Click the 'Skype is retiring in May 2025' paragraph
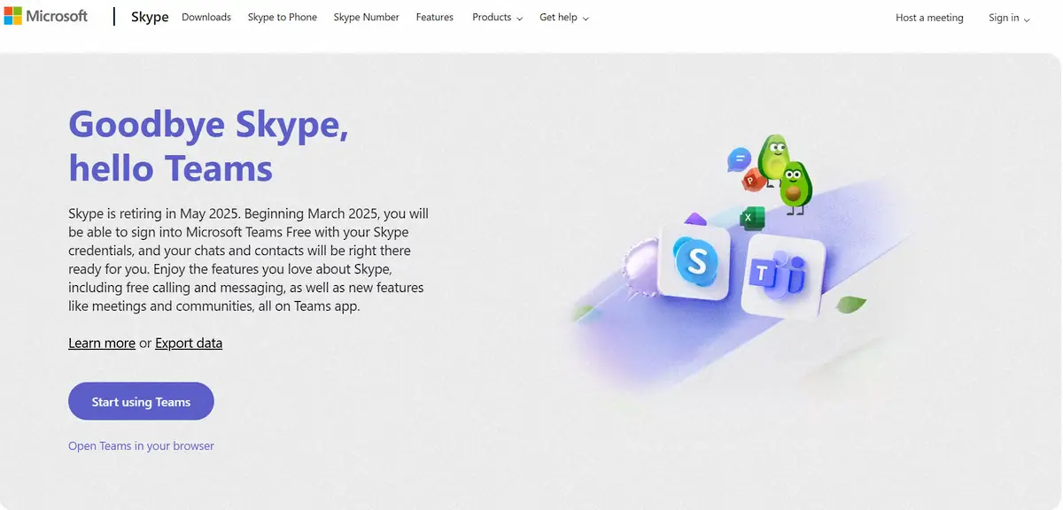 [249, 260]
